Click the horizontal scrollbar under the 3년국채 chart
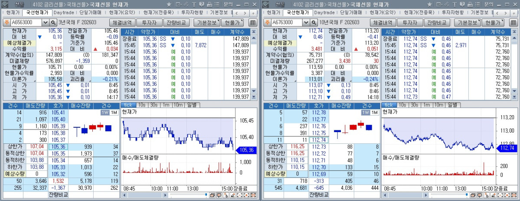Image resolution: width=520 pixels, height=201 pixels. pyautogui.click(x=145, y=195)
